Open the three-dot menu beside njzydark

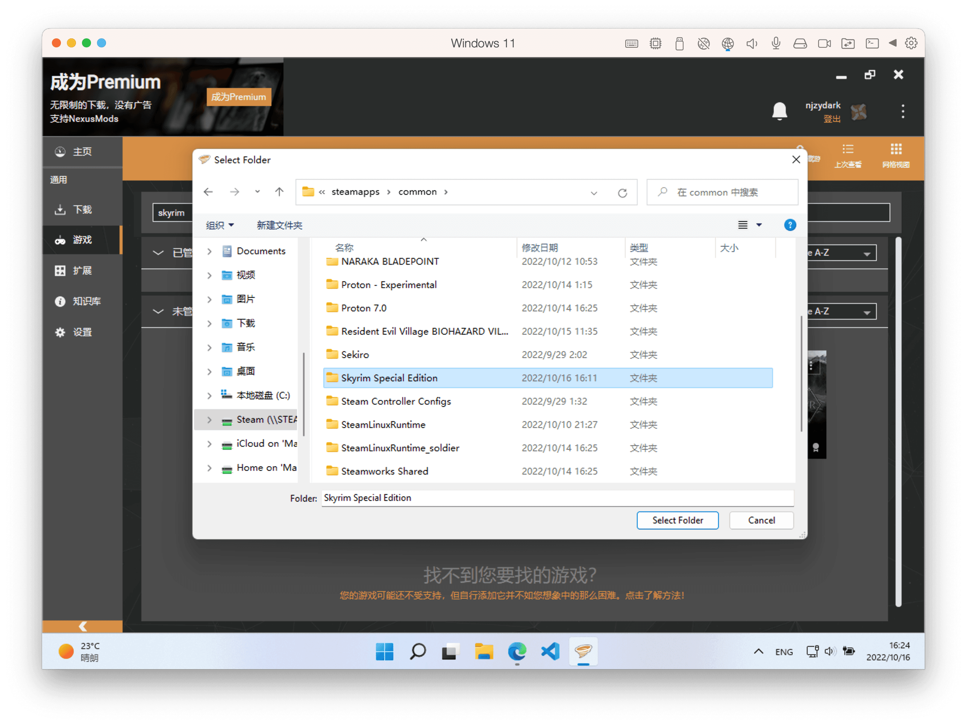pyautogui.click(x=903, y=111)
